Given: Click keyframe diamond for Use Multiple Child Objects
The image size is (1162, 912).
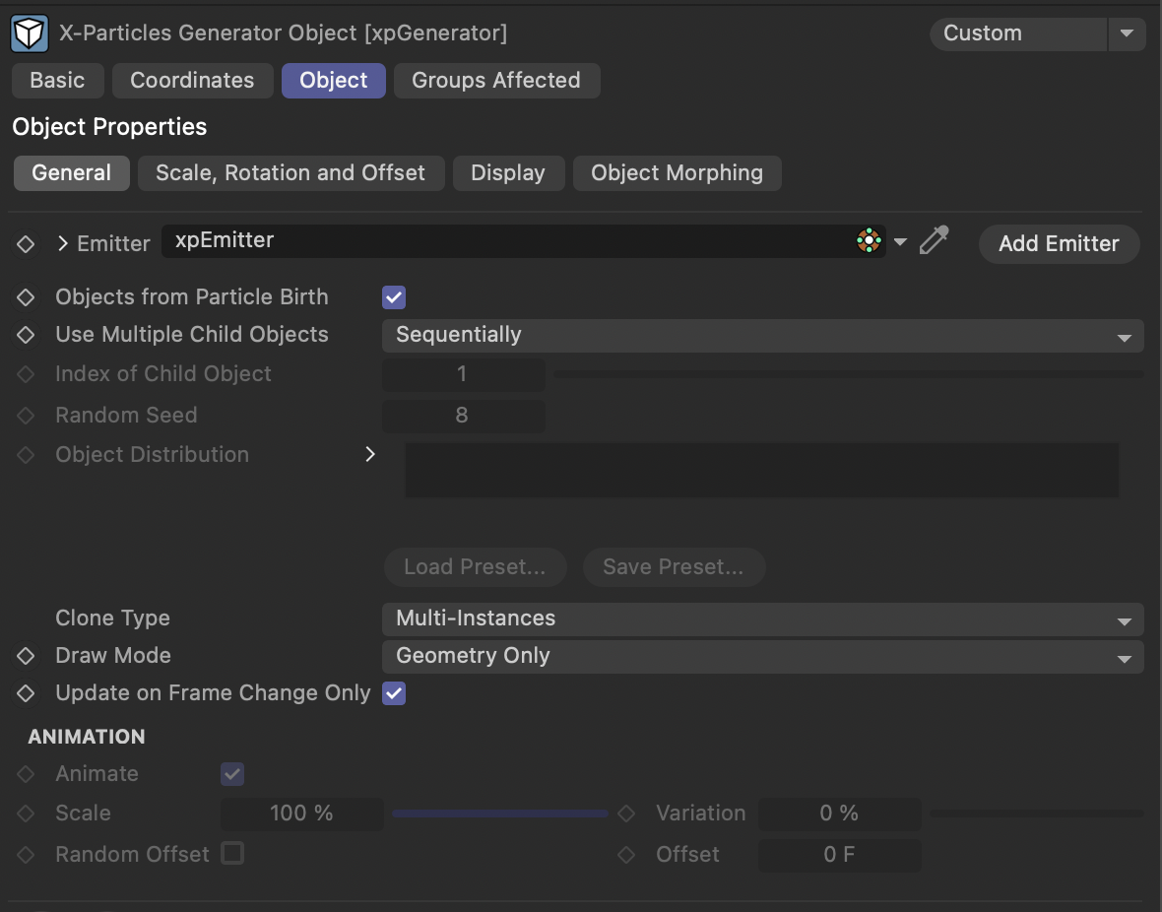Looking at the screenshot, I should coord(26,335).
